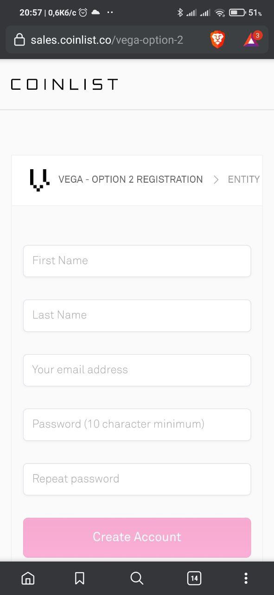Click the Password input field
The height and width of the screenshot is (595, 274).
coord(137,424)
